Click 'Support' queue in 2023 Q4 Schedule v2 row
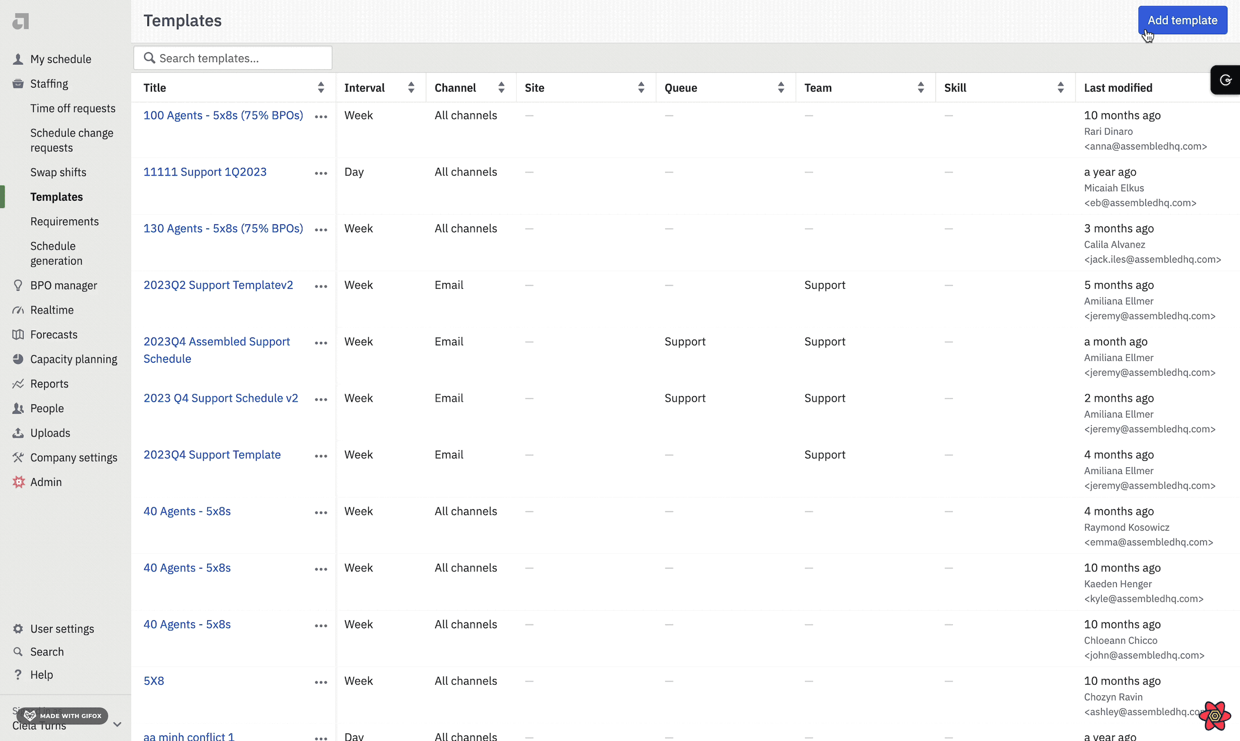The image size is (1240, 741). [x=685, y=398]
